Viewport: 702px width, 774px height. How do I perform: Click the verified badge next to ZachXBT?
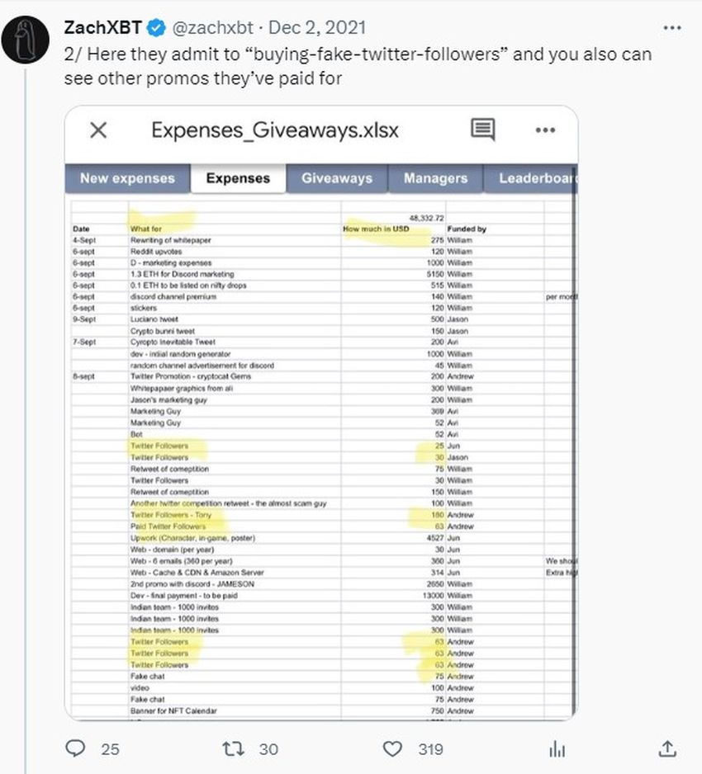click(156, 30)
